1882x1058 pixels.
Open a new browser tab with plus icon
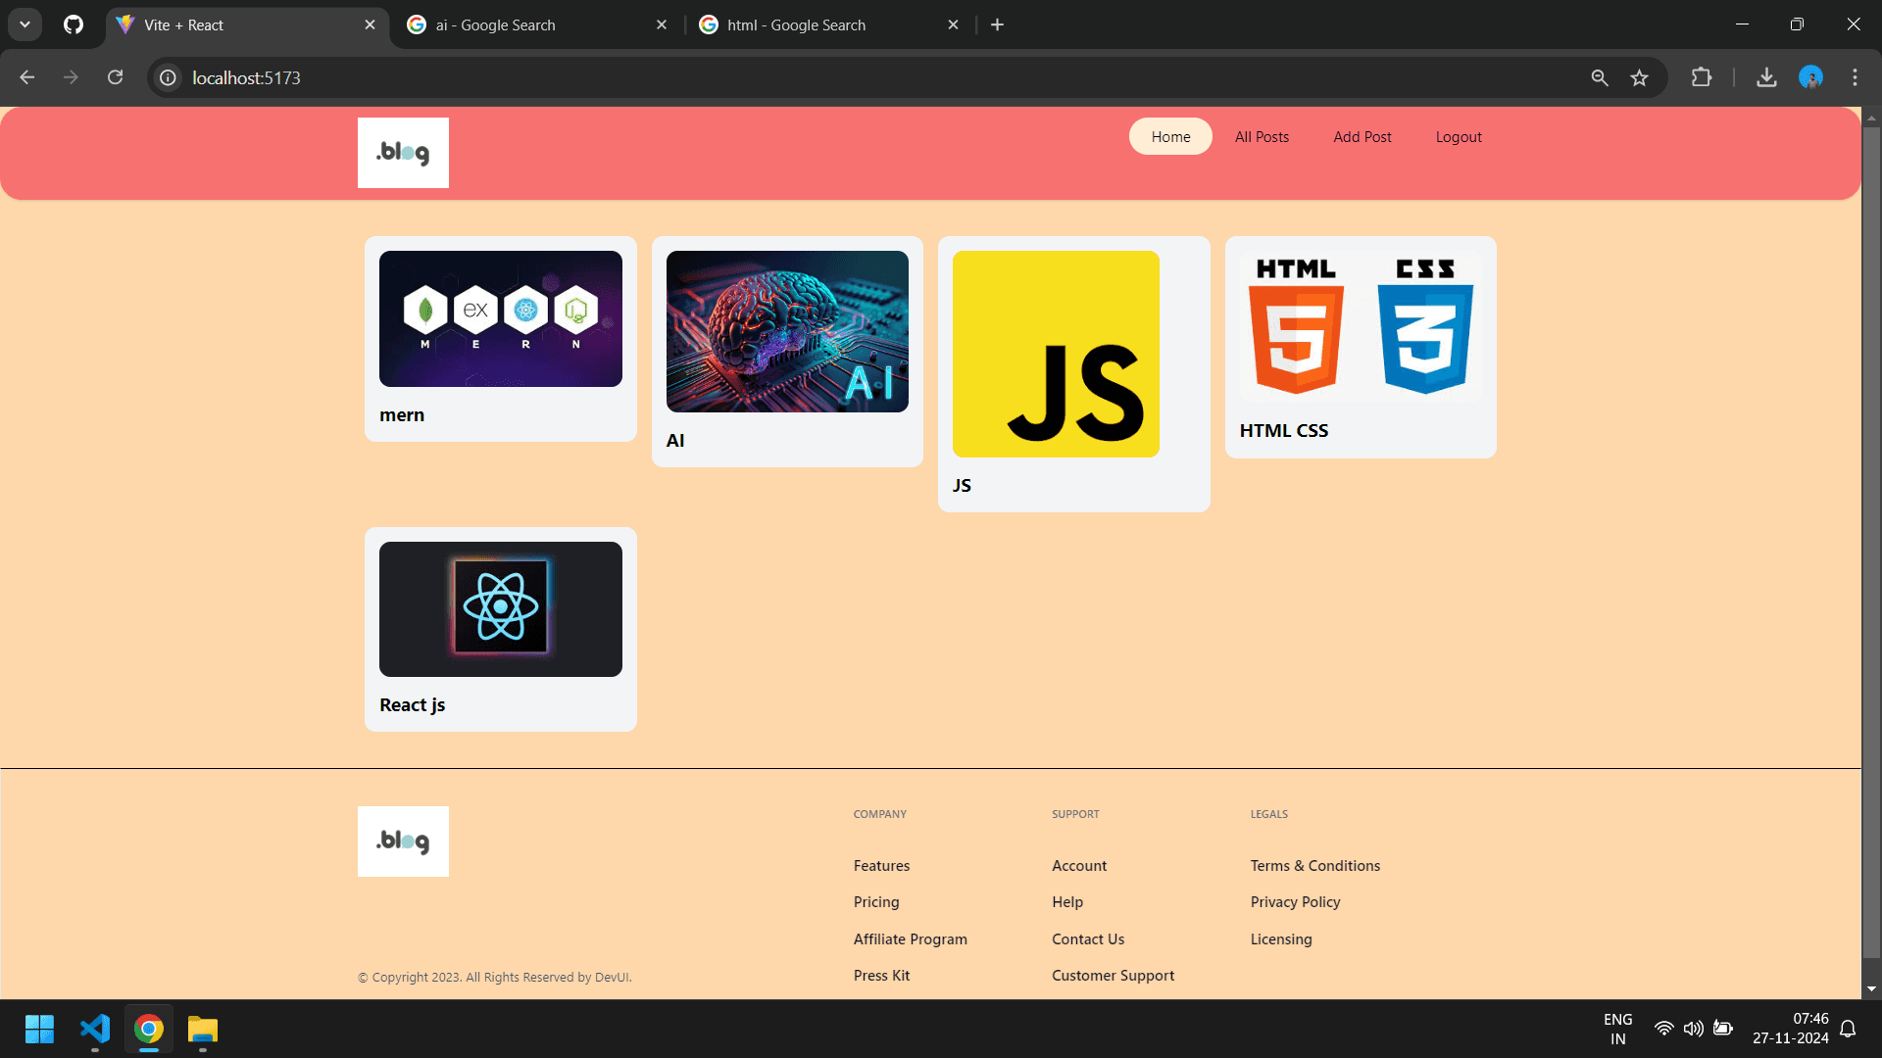997,24
